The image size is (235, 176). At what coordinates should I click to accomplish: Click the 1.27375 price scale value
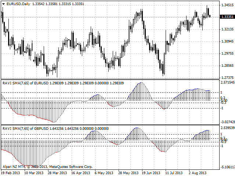pos(226,78)
